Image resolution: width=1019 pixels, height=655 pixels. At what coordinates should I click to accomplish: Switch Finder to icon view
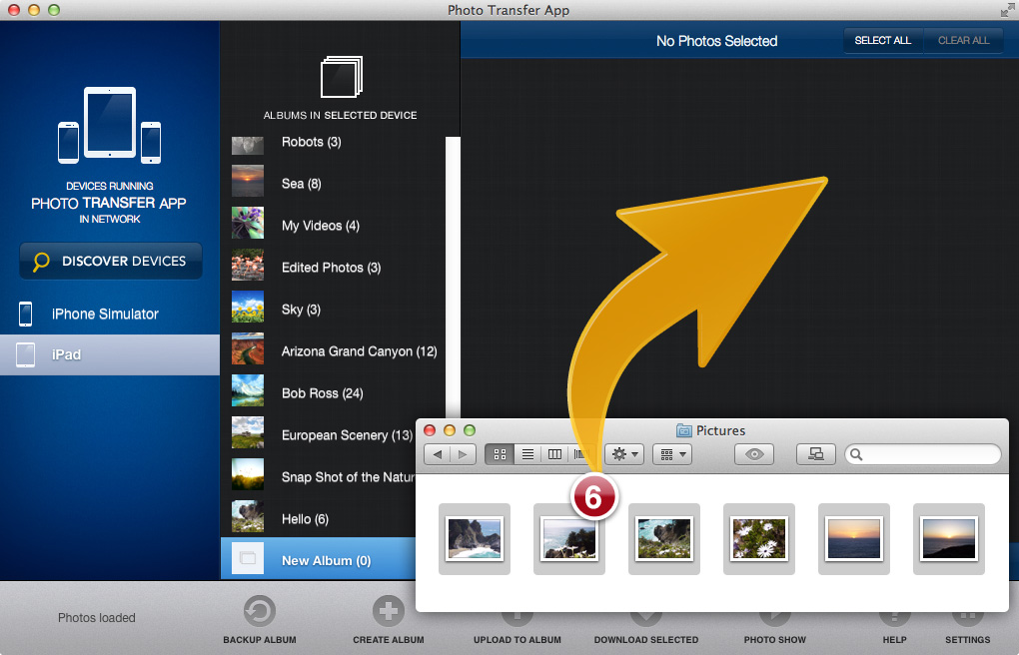(500, 454)
